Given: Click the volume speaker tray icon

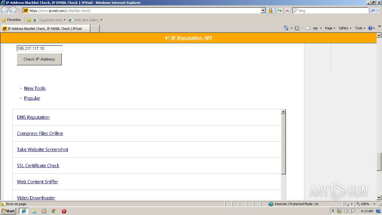Looking at the screenshot, I should click(346, 211).
